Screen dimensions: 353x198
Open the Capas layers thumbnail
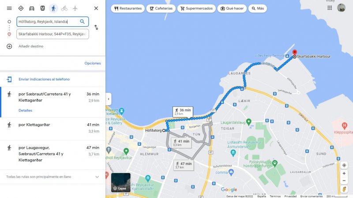(x=121, y=183)
